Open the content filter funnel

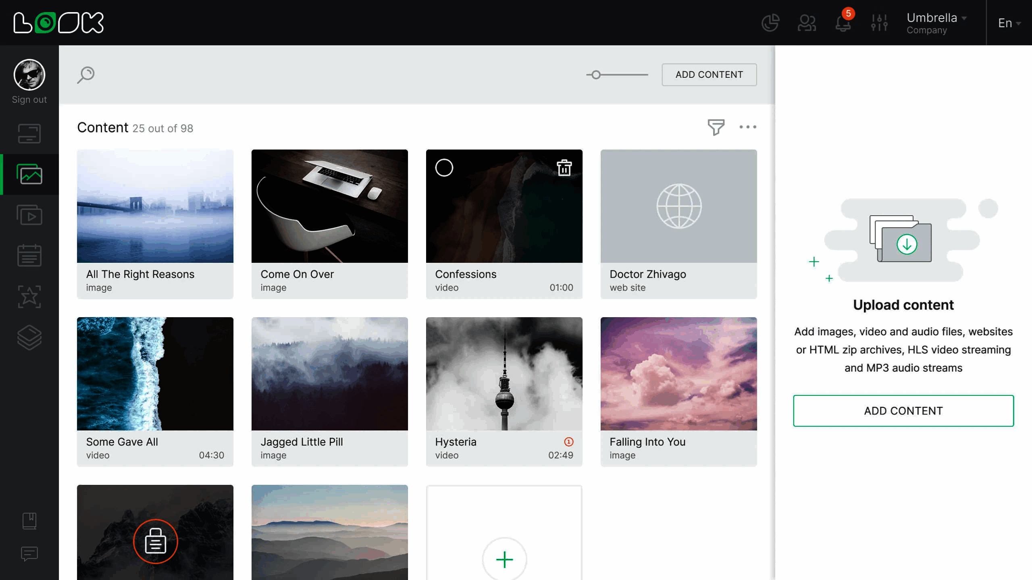click(716, 127)
